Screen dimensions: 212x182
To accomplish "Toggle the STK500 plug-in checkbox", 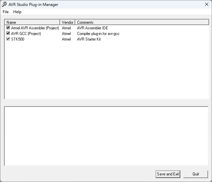I will pos(8,39).
